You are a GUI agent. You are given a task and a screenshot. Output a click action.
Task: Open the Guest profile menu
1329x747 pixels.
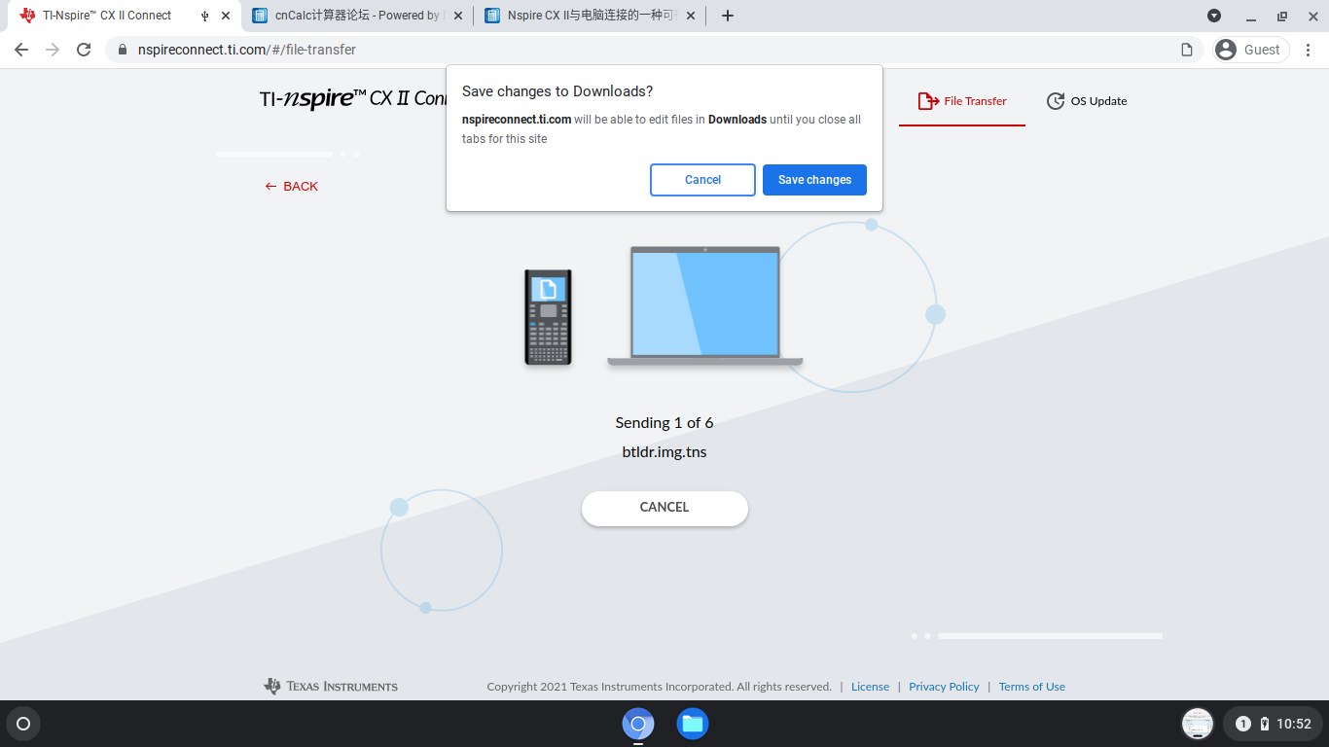(x=1250, y=50)
